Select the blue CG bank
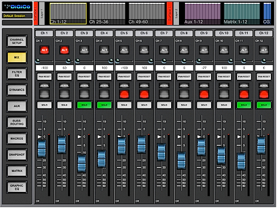Viewport: 277px width, 208px height. click(x=267, y=13)
